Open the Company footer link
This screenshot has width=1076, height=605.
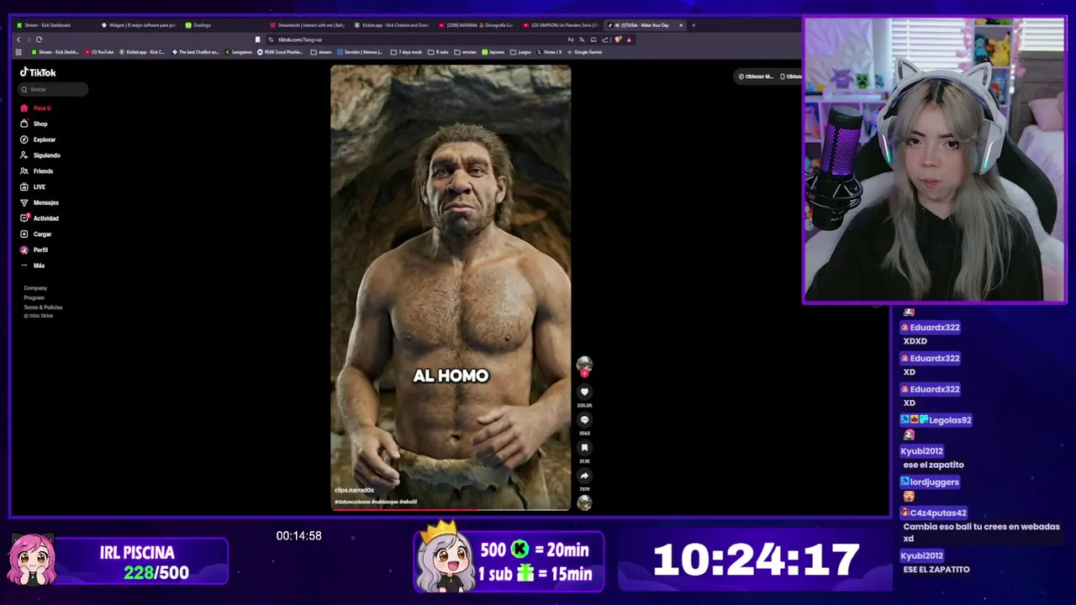pos(35,288)
